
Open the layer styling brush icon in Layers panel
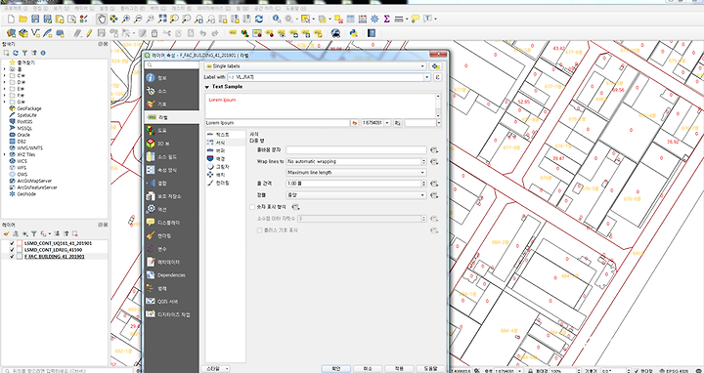click(x=6, y=233)
